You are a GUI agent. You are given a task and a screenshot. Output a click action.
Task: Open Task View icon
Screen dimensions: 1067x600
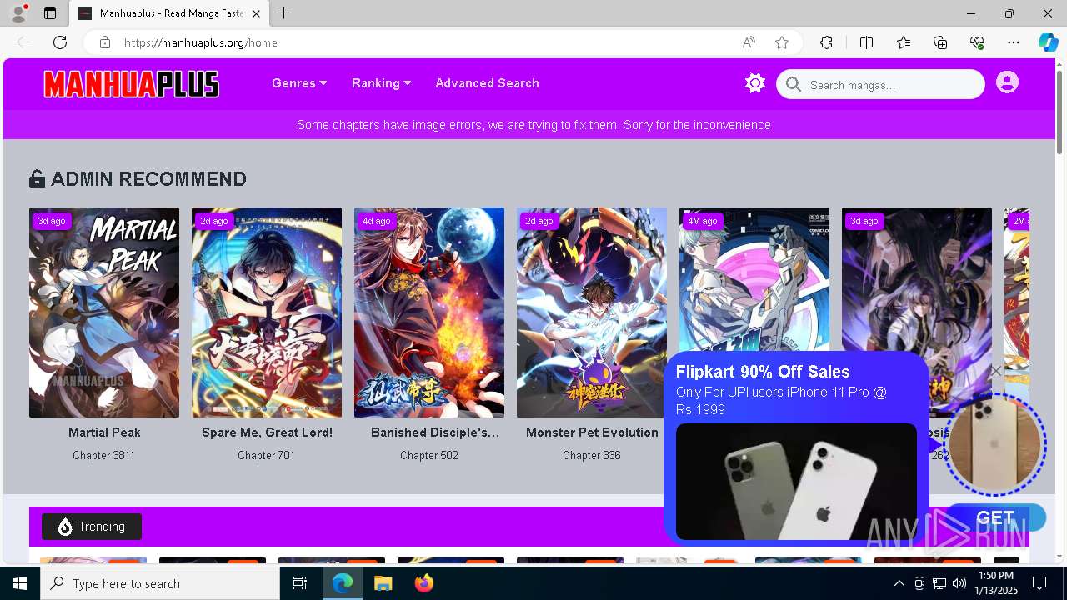300,583
